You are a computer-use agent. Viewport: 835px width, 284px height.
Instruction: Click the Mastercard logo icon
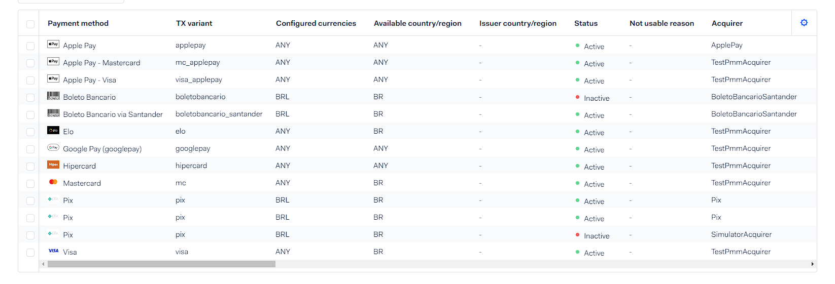(53, 182)
